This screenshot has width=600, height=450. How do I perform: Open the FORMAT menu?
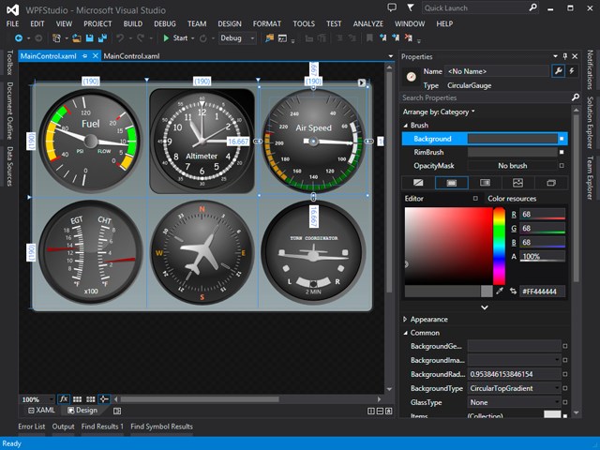(x=266, y=22)
